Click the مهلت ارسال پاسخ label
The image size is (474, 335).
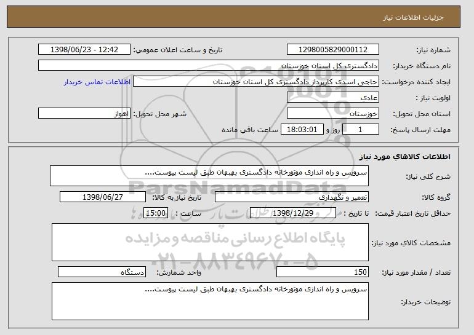(420, 130)
